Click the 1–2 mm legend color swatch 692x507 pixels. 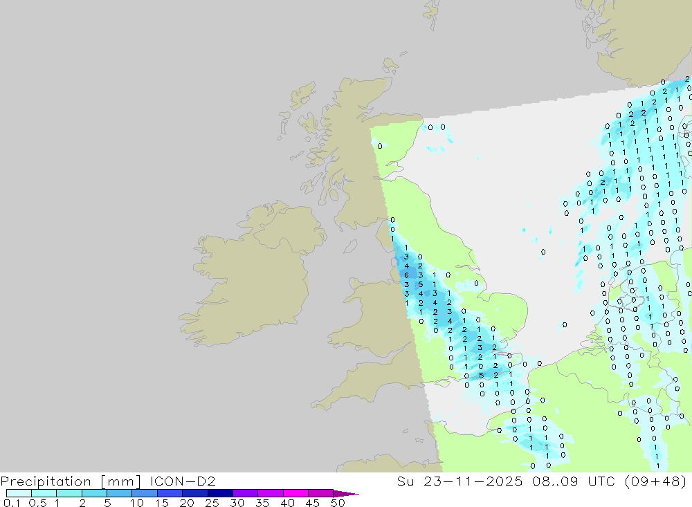point(69,493)
